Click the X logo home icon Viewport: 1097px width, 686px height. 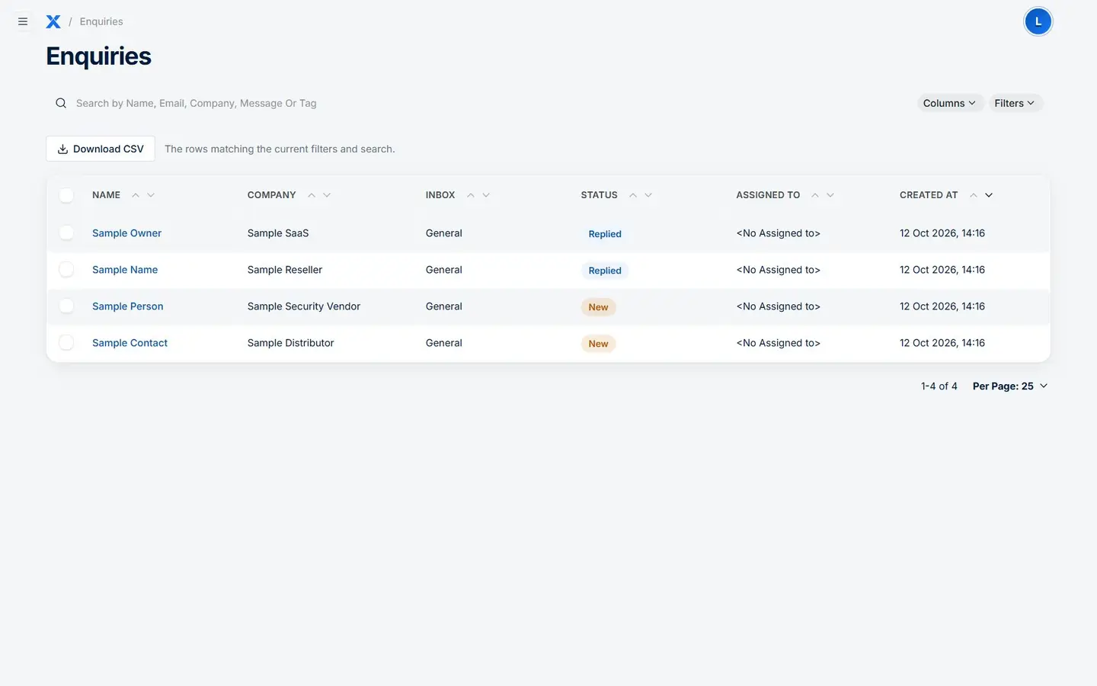click(53, 21)
